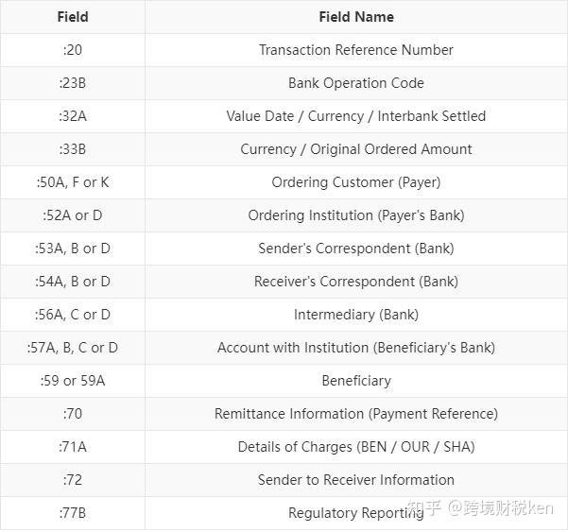The height and width of the screenshot is (532, 568).
Task: Select "Currency / Original Ordered Amount" cell
Action: click(x=356, y=149)
